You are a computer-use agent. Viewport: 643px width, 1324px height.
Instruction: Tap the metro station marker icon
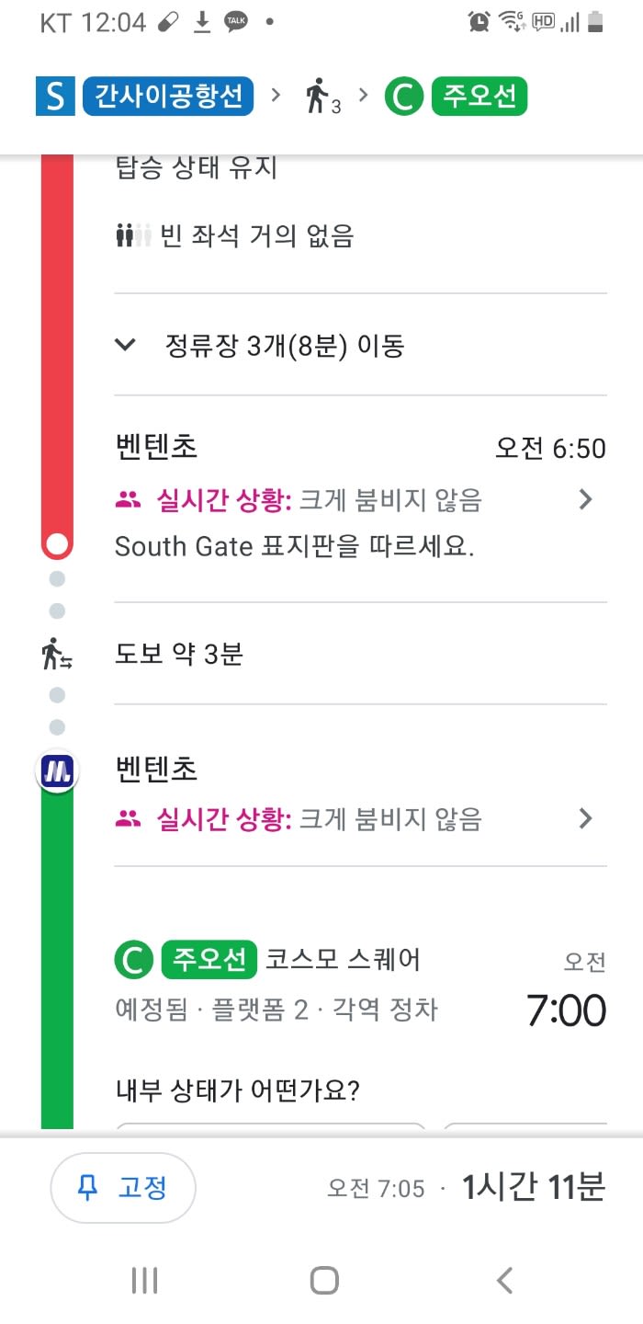(57, 770)
